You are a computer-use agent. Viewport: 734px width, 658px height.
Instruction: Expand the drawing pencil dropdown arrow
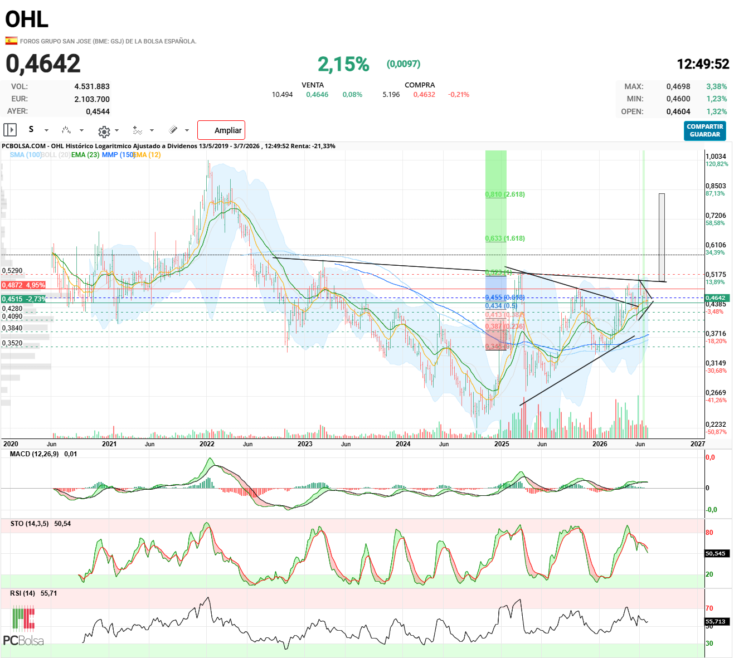pos(187,130)
